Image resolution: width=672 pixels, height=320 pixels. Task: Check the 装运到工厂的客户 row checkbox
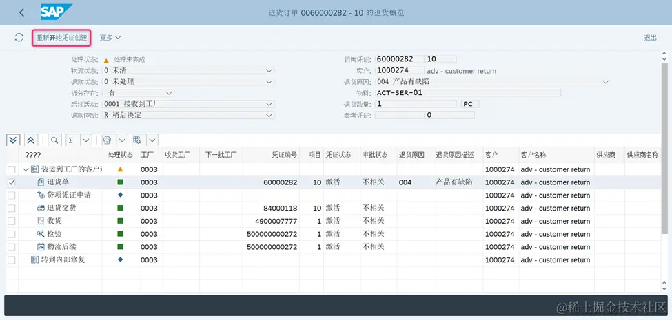coord(12,169)
